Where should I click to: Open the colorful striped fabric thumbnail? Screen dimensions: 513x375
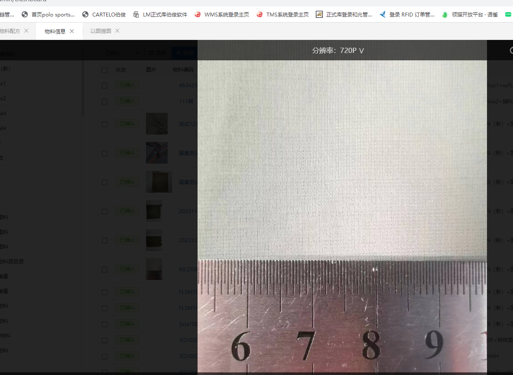(x=157, y=153)
